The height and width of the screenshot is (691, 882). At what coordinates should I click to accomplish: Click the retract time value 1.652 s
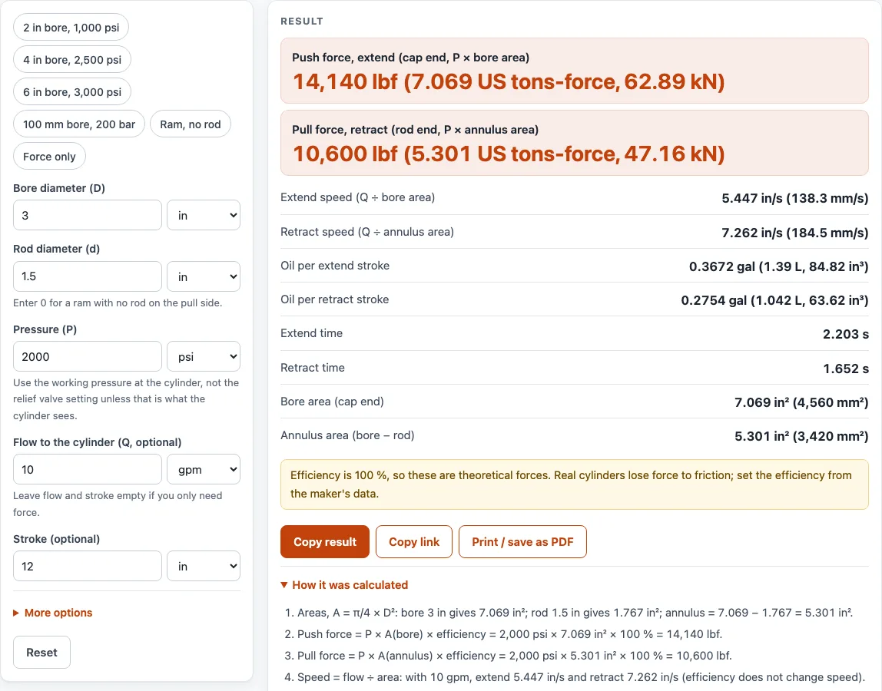pos(846,369)
